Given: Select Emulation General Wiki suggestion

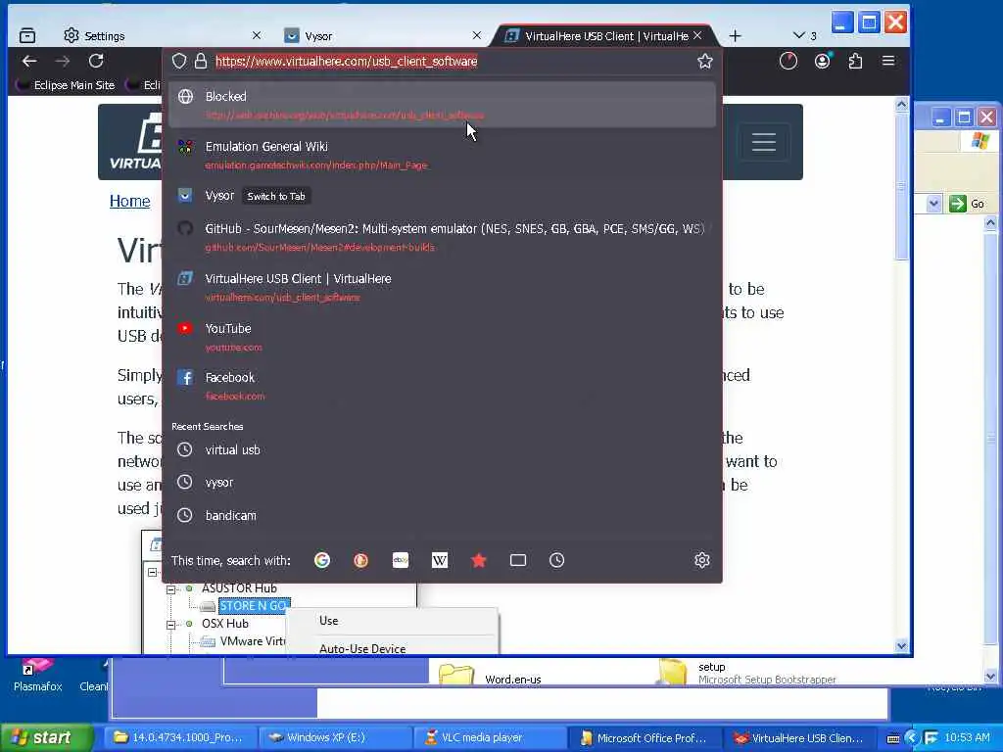Looking at the screenshot, I should [442, 155].
